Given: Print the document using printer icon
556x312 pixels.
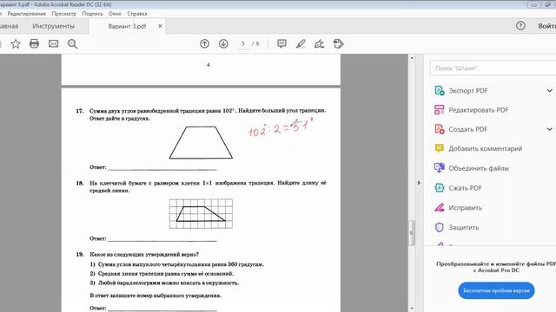Looking at the screenshot, I should pos(34,44).
